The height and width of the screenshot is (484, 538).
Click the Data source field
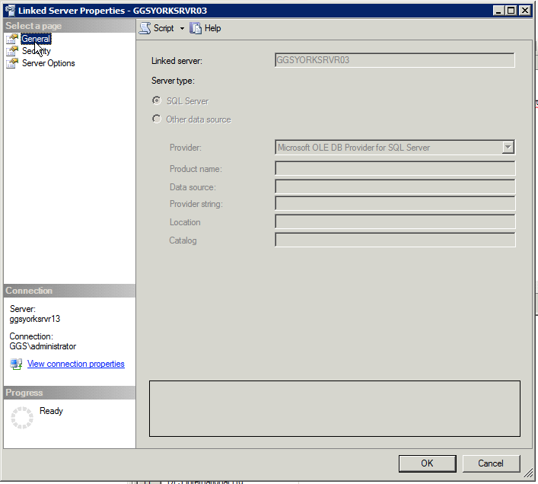395,186
